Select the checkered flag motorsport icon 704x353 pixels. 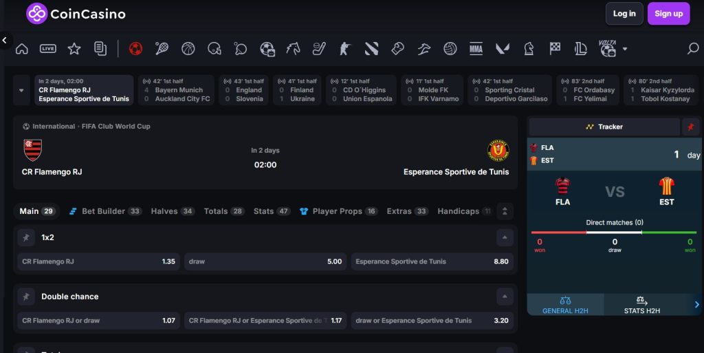coord(555,48)
